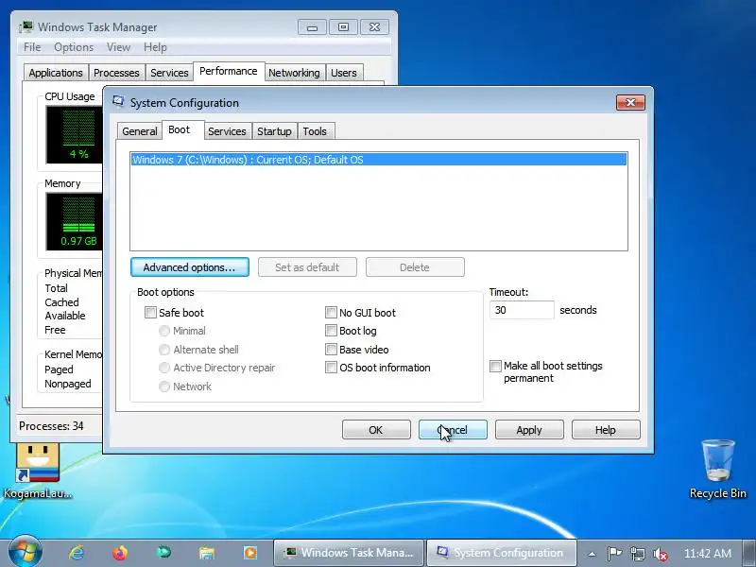
Task: Enable the Safe boot checkbox
Action: [151, 313]
